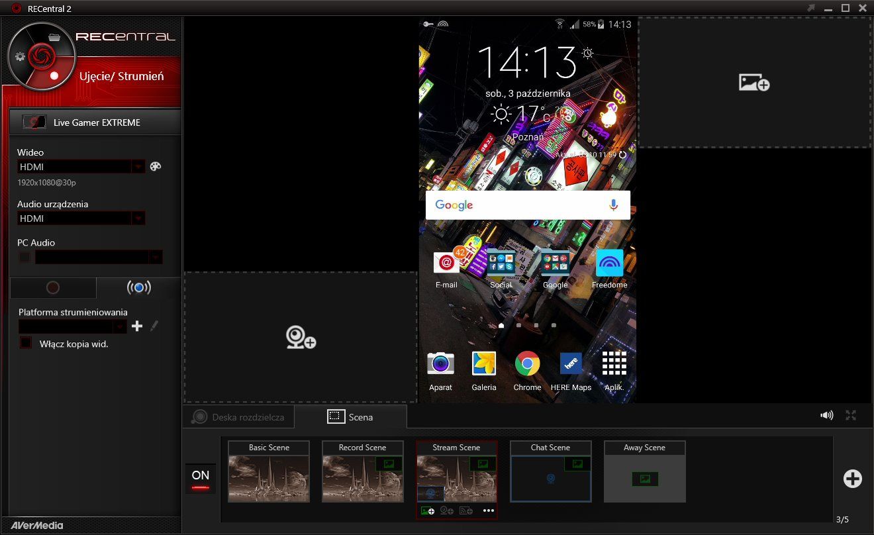This screenshot has height=535, width=874.
Task: Click the speaker volume icon
Action: [827, 415]
